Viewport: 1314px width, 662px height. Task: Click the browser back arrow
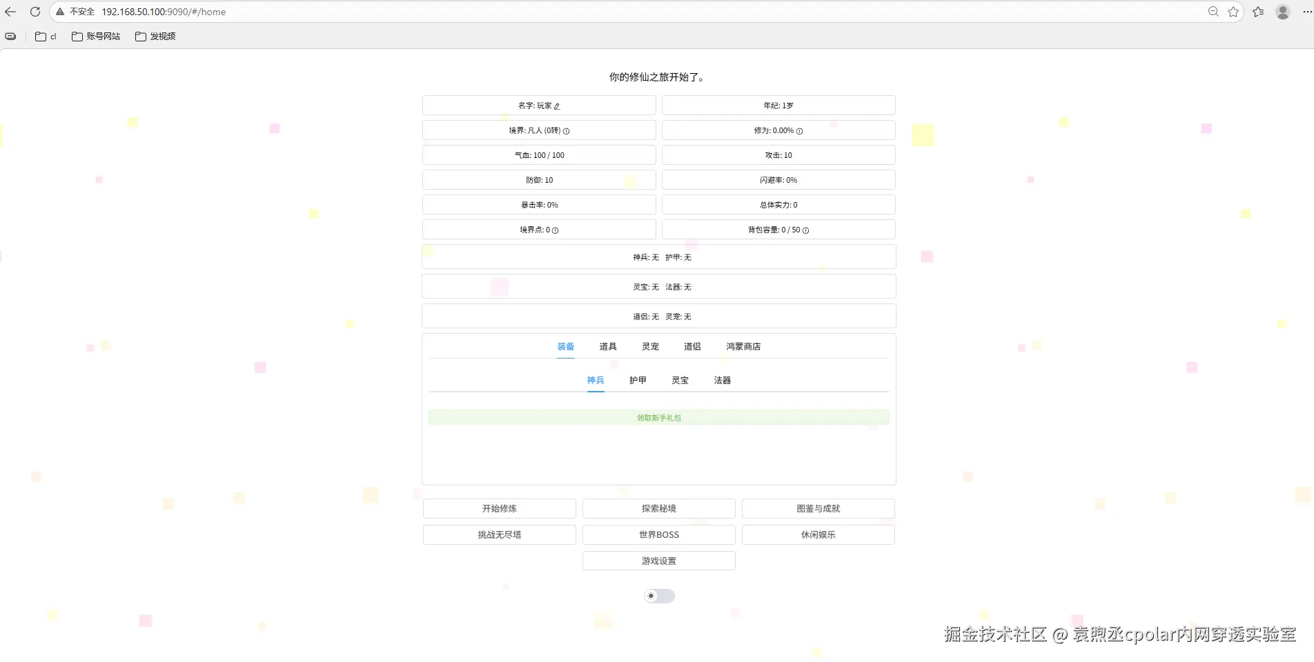(x=10, y=11)
